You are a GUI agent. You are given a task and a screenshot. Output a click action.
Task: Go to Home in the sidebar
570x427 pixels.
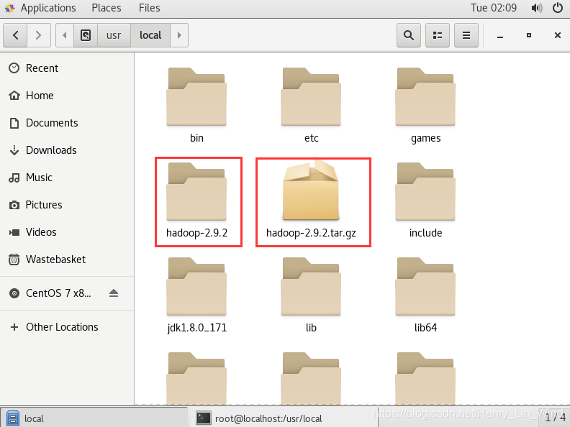[x=67, y=96]
